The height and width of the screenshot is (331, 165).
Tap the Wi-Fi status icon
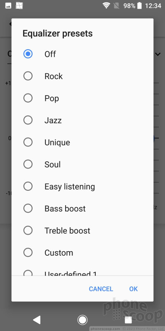coord(106,6)
